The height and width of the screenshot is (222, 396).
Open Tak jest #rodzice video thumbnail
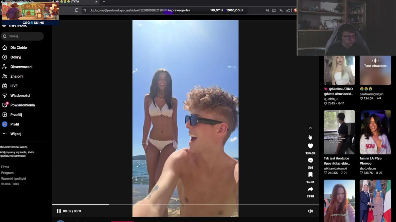pyautogui.click(x=339, y=132)
